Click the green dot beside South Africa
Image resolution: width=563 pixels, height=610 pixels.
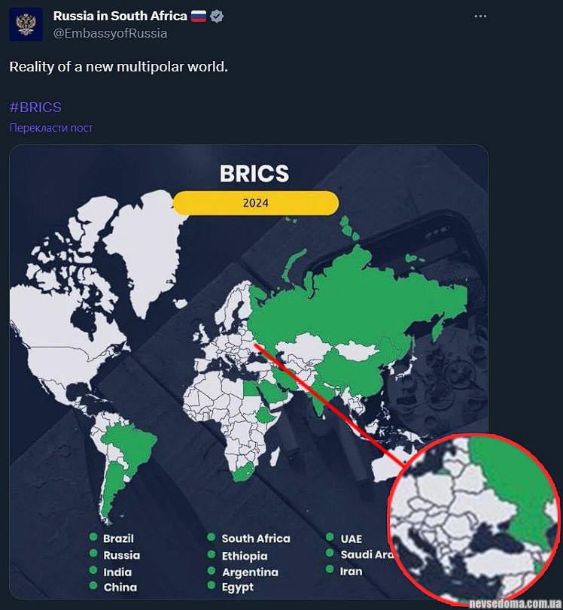pos(212,537)
